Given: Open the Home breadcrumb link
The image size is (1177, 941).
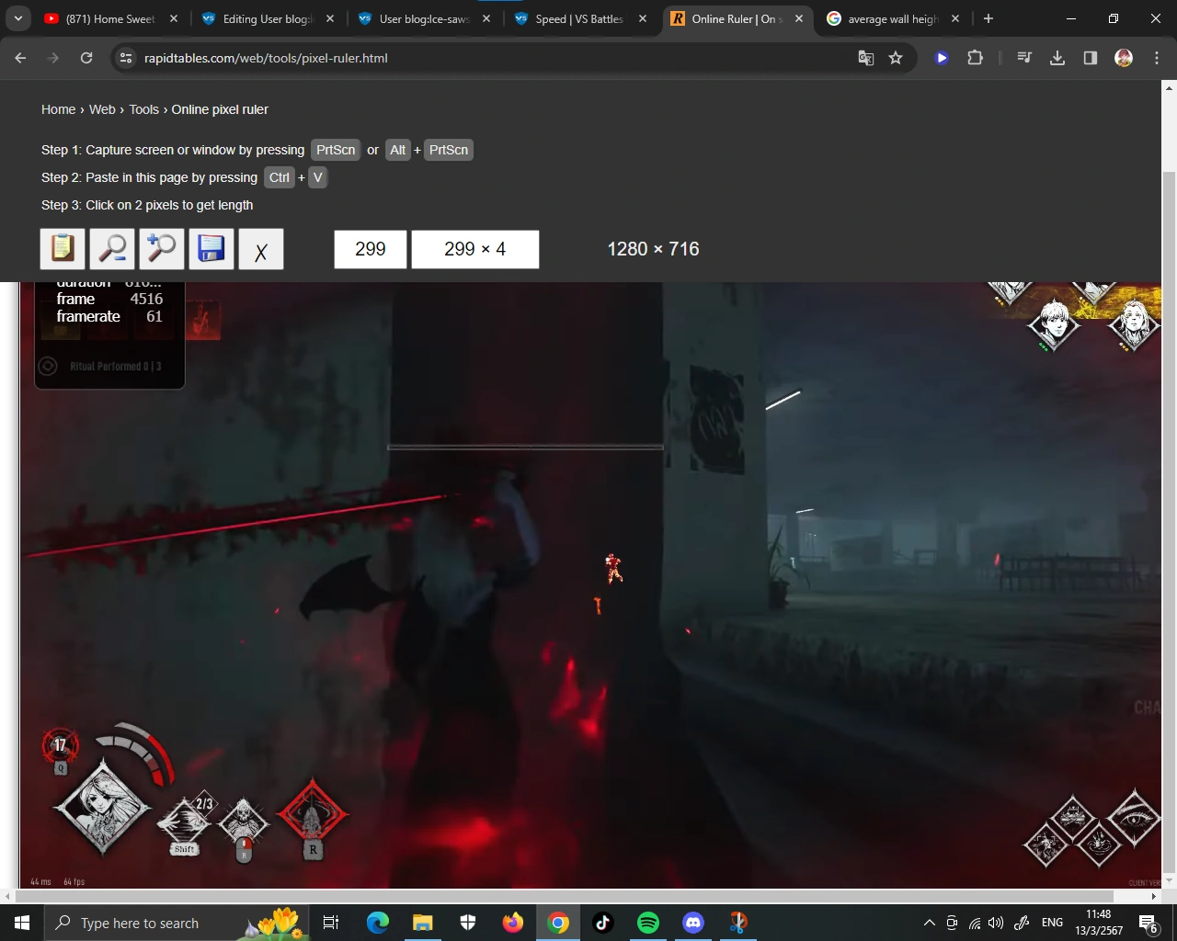Looking at the screenshot, I should coord(59,109).
